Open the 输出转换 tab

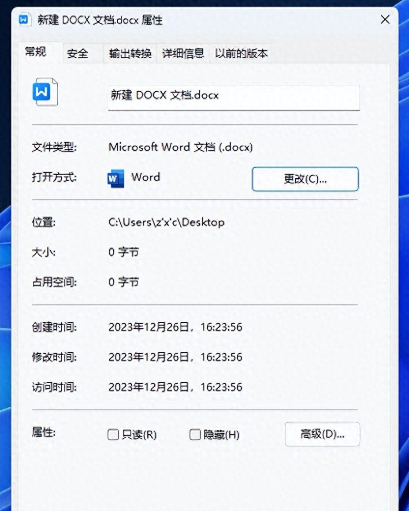tap(130, 53)
